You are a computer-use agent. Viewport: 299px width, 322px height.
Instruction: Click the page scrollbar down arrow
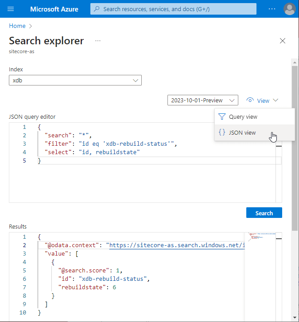[x=295, y=318]
